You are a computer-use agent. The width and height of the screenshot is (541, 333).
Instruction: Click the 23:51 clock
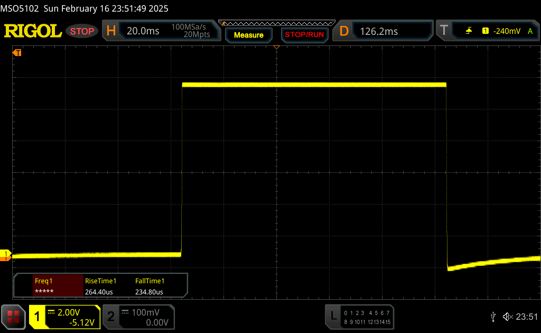(x=527, y=317)
